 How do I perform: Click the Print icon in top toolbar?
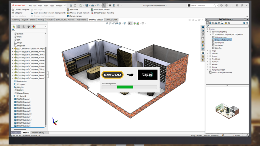pyautogui.click(x=93, y=6)
